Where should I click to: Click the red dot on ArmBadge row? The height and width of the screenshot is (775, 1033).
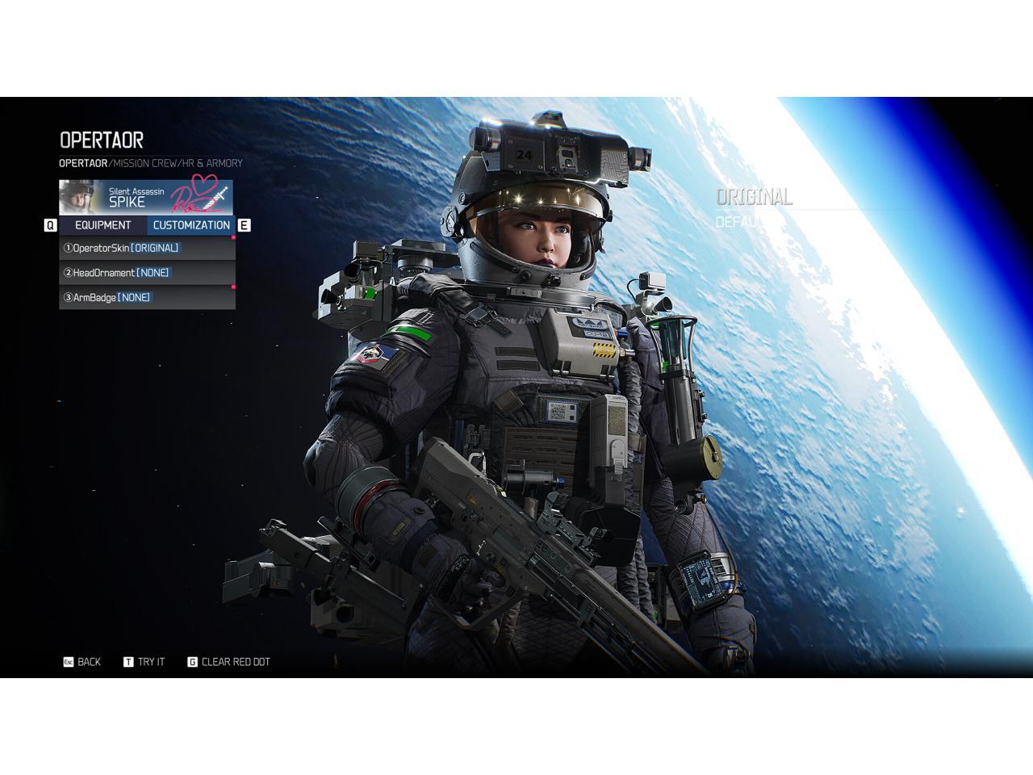point(233,287)
